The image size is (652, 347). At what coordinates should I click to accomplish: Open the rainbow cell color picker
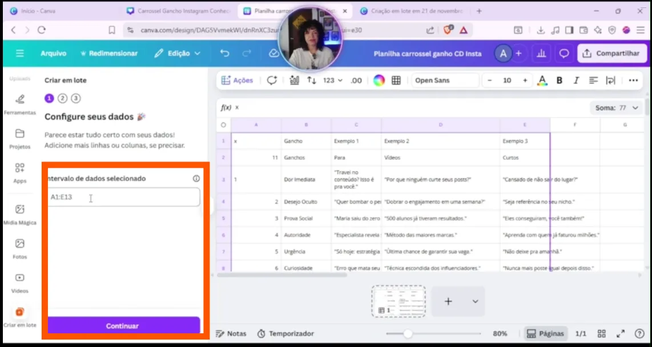point(379,80)
